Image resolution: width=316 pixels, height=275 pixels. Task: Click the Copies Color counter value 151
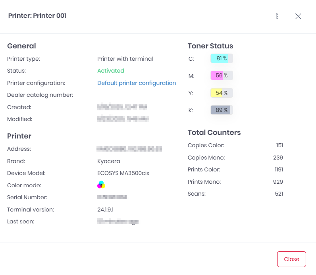coord(279,145)
